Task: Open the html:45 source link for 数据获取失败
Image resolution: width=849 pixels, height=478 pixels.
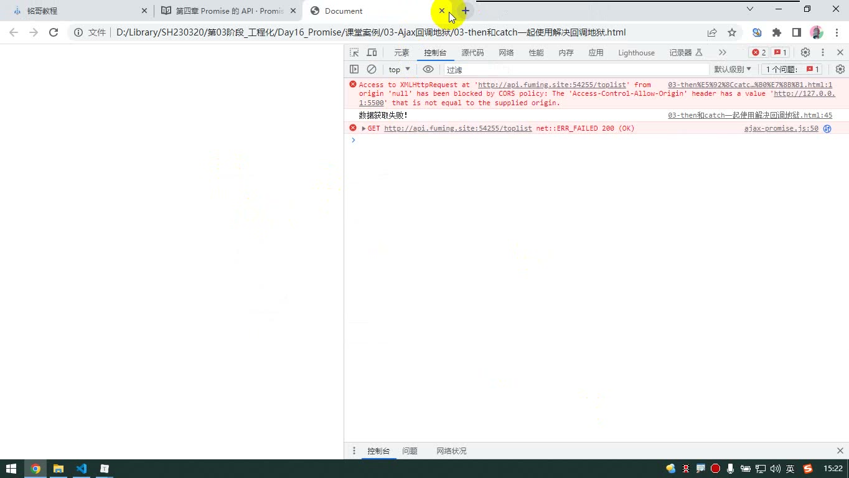Action: click(x=750, y=115)
